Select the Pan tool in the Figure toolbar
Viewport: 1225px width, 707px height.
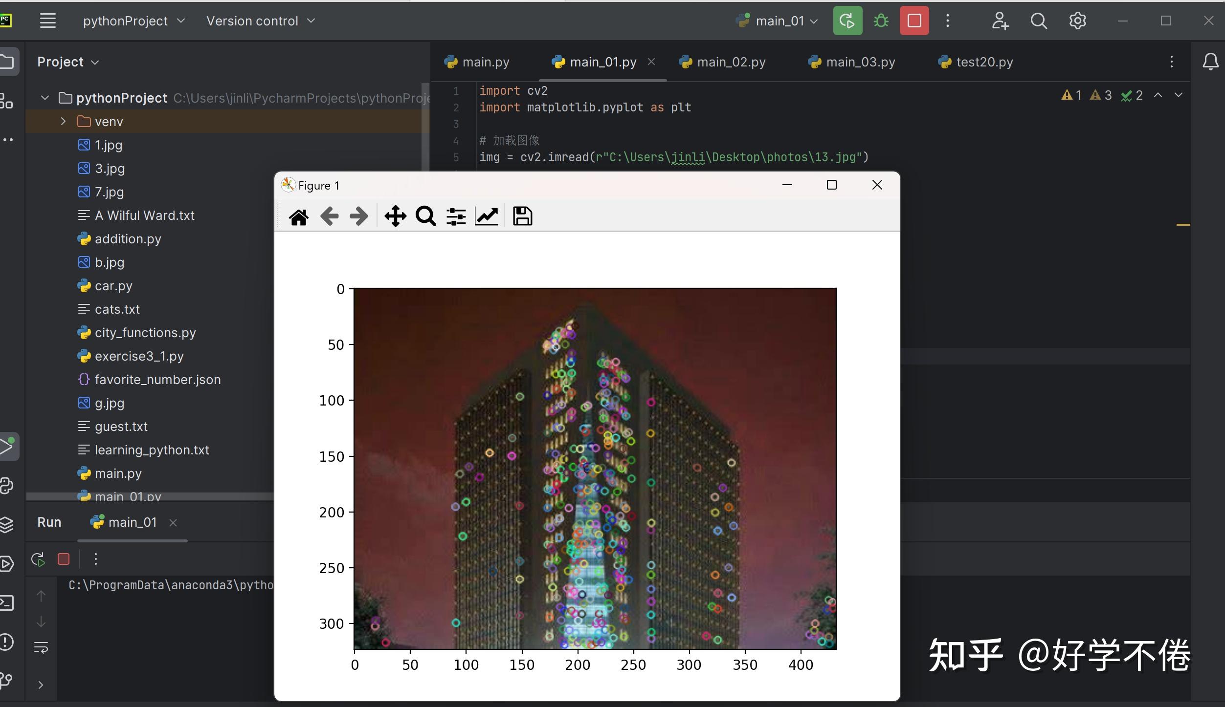tap(395, 216)
